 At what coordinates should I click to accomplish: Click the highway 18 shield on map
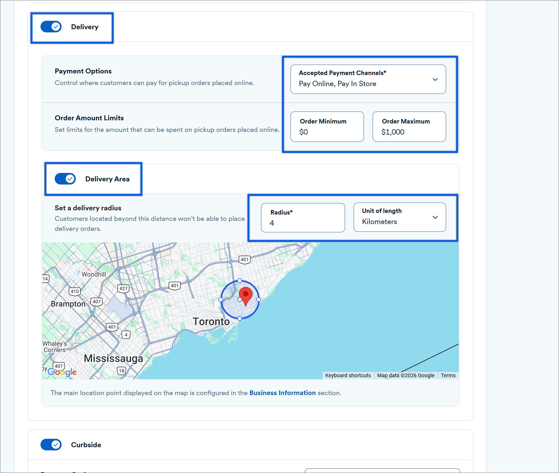pyautogui.click(x=122, y=371)
